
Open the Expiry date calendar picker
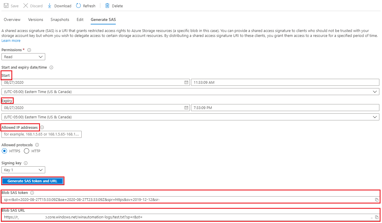pos(186,108)
